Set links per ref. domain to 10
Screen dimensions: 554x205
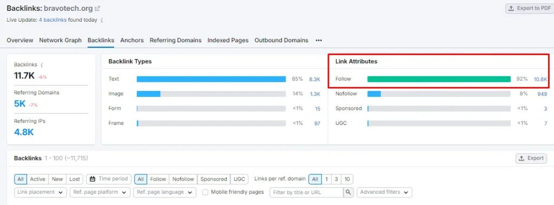click(x=347, y=179)
